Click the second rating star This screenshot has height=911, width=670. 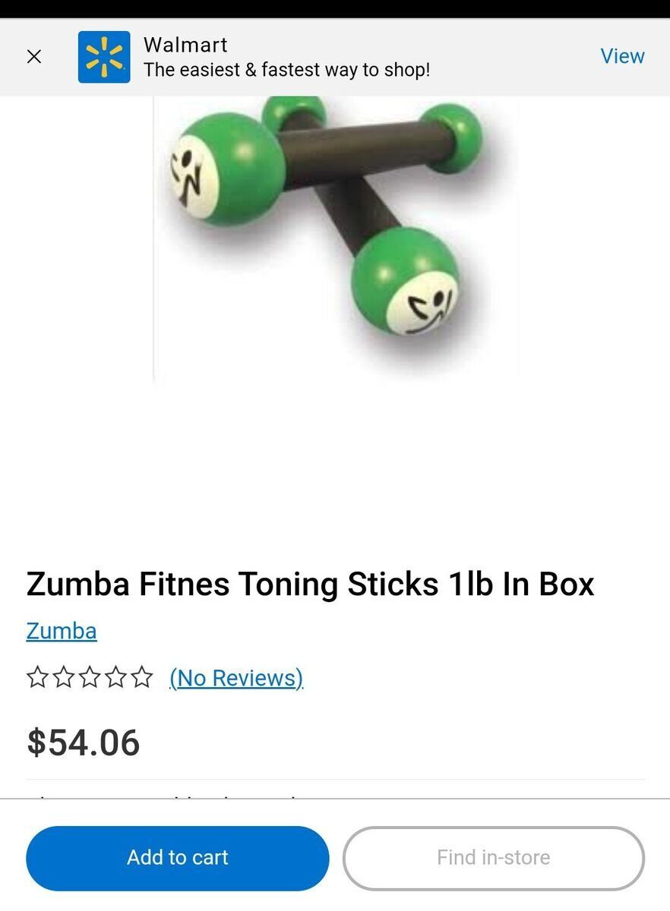coord(64,676)
